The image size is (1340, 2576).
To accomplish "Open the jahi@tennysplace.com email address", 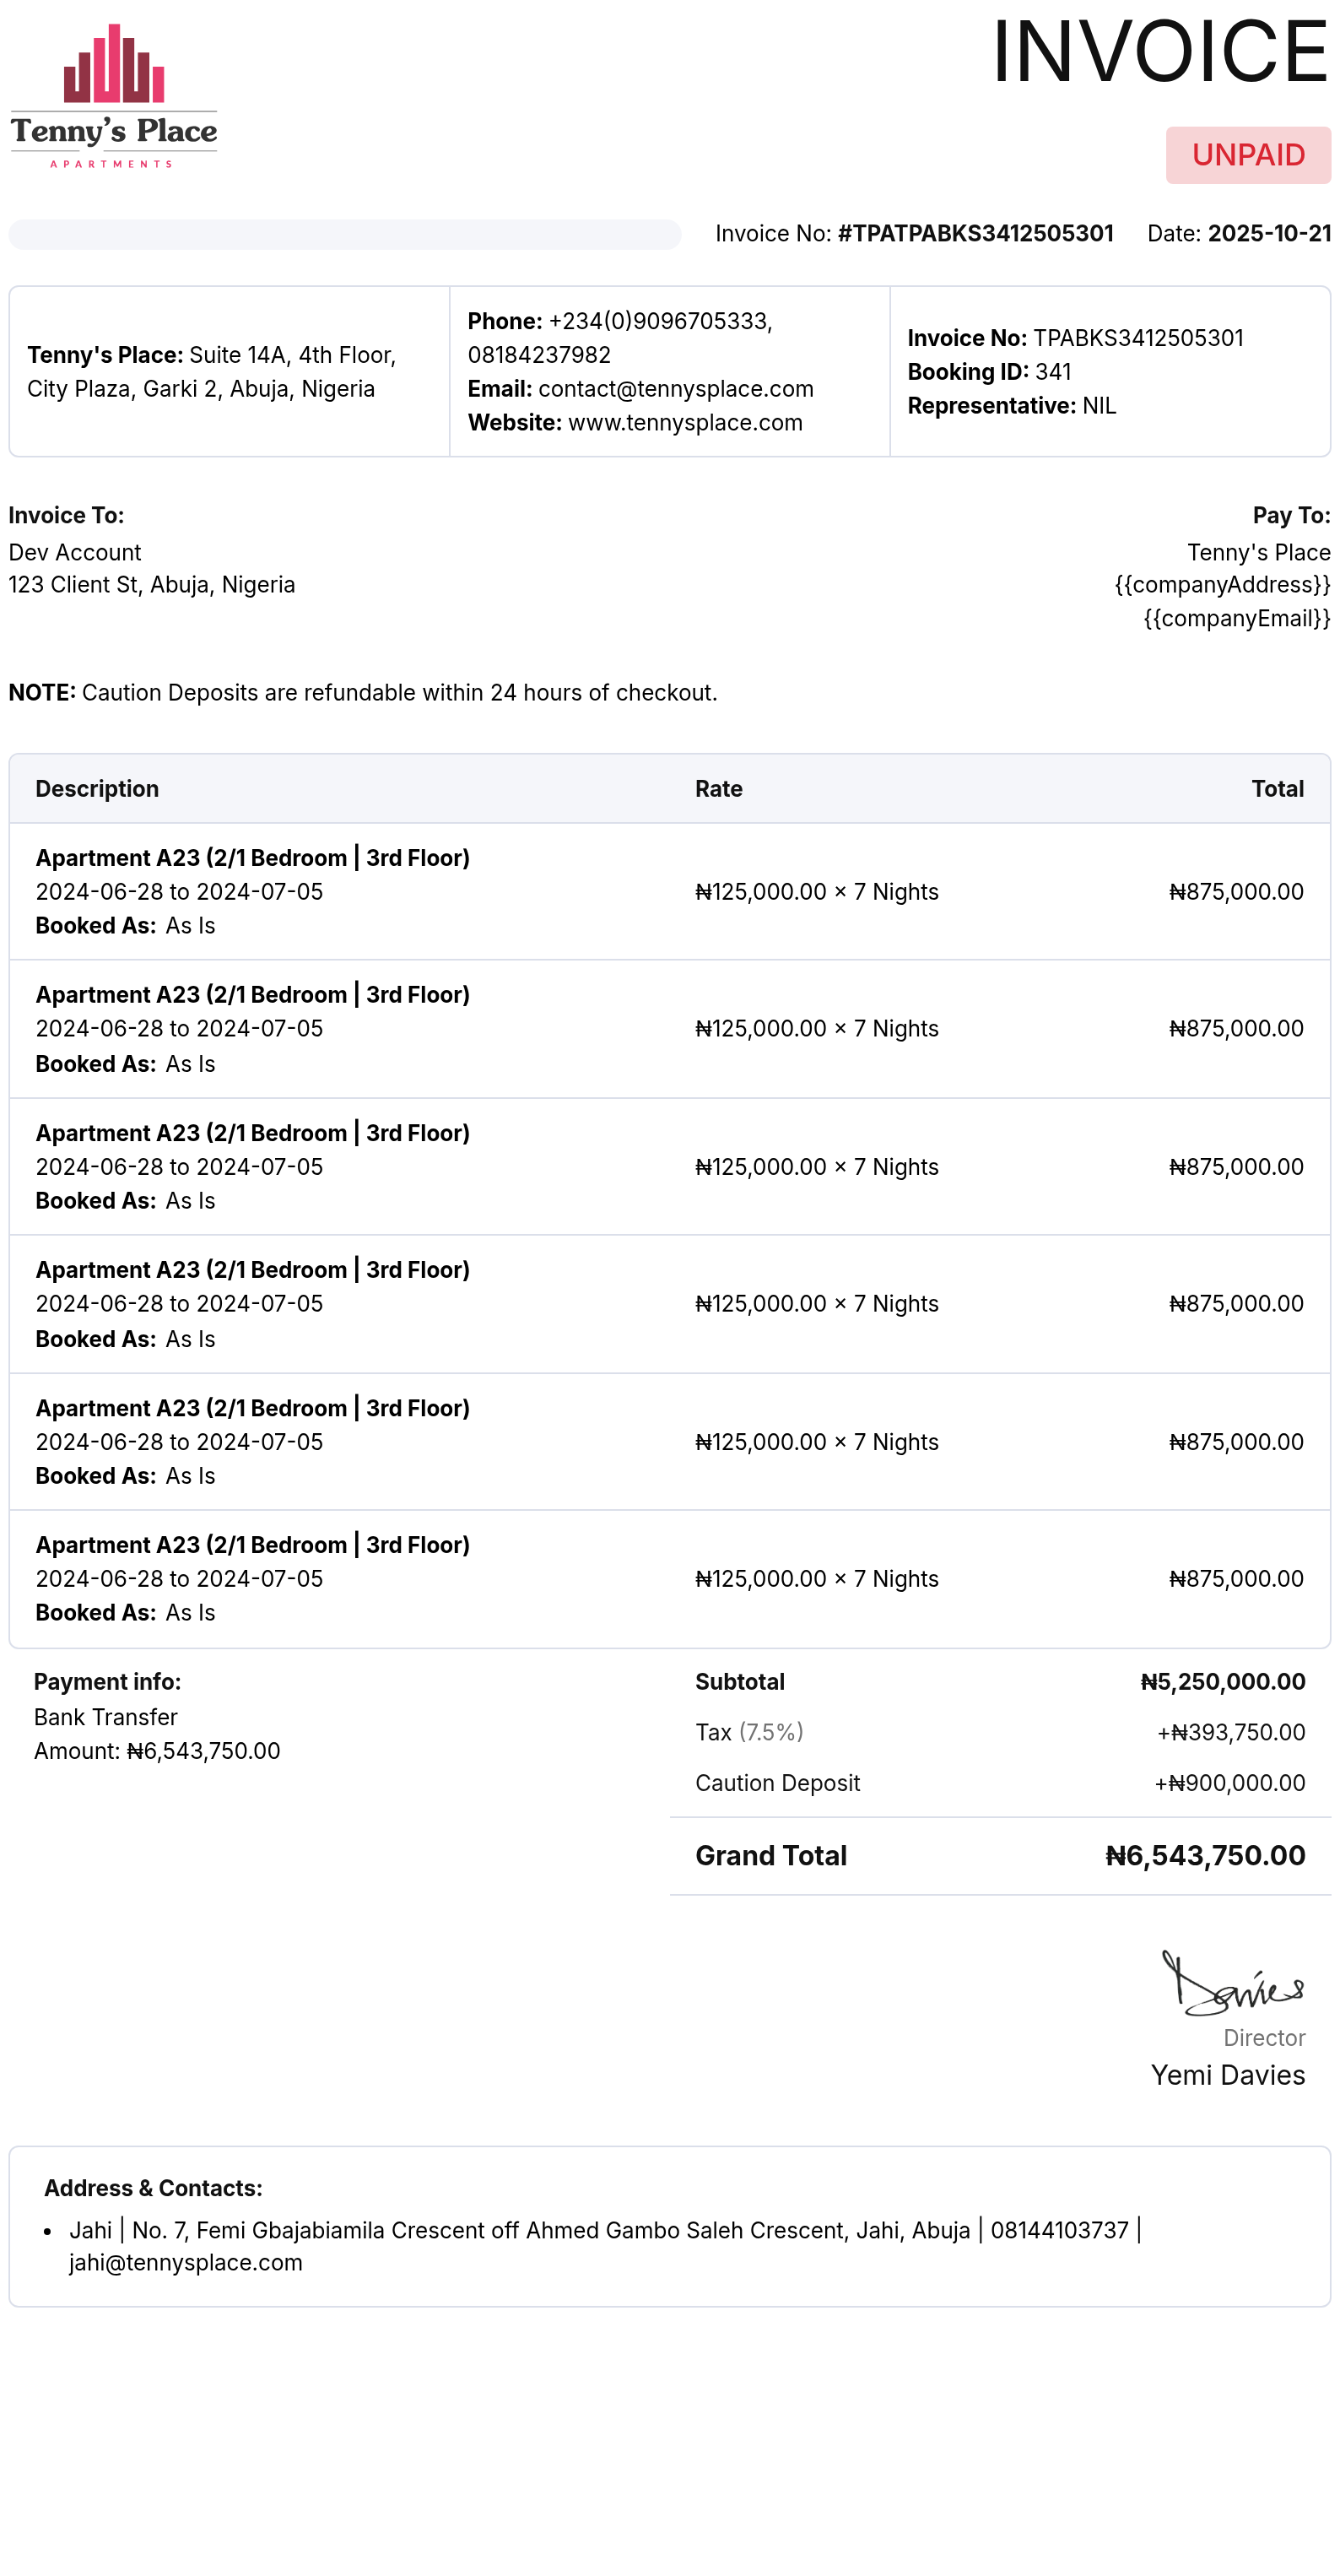I will (x=186, y=2263).
